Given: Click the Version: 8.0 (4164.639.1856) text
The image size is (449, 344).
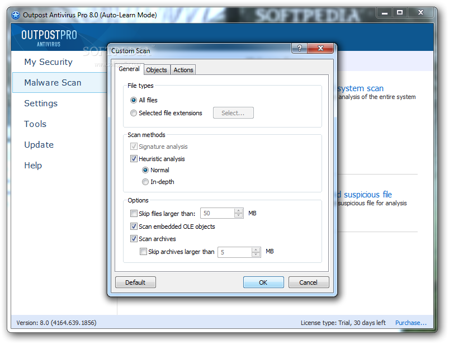Looking at the screenshot, I should [56, 323].
